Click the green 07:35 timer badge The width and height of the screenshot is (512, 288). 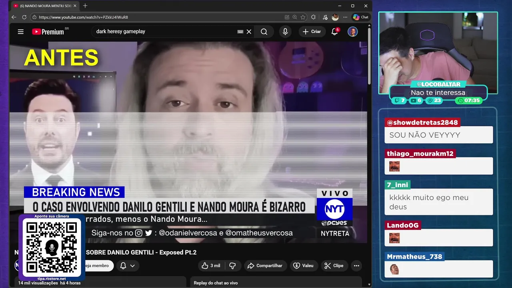468,100
